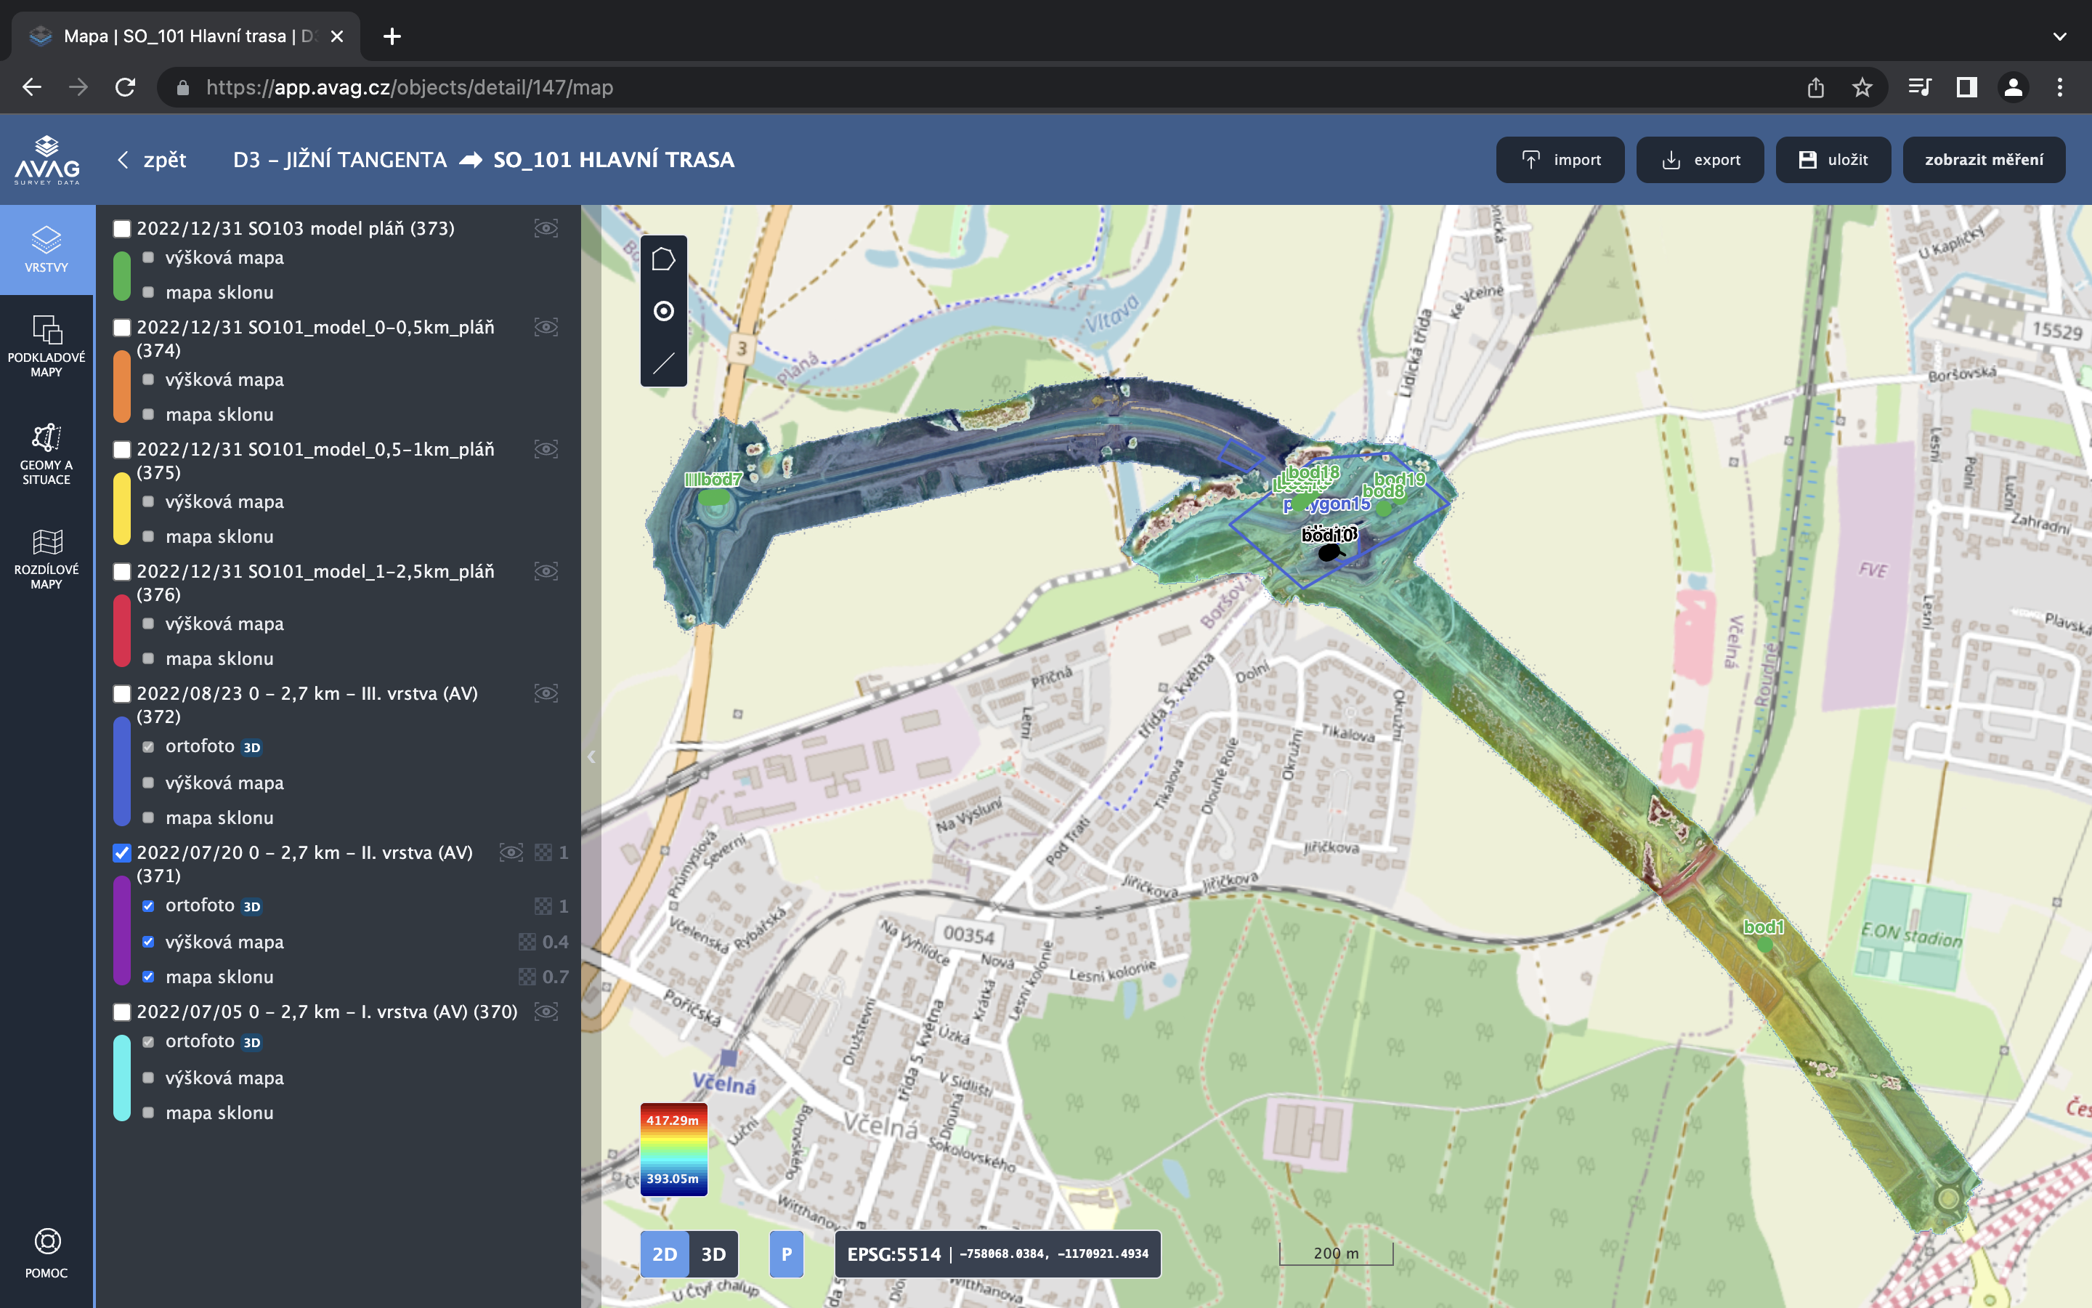The height and width of the screenshot is (1308, 2092).
Task: Switch to 3D view mode
Action: tap(713, 1254)
